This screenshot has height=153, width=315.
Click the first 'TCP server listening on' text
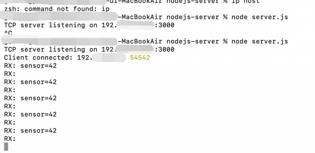pyautogui.click(x=50, y=25)
